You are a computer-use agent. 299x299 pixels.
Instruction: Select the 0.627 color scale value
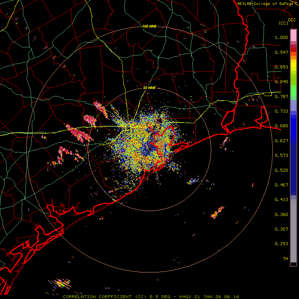281,141
